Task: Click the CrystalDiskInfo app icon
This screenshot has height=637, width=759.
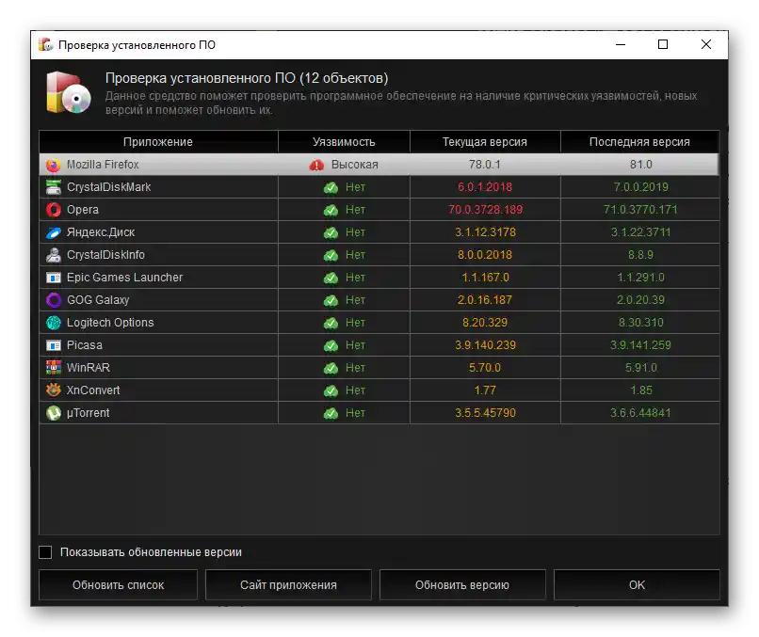Action: pyautogui.click(x=54, y=255)
